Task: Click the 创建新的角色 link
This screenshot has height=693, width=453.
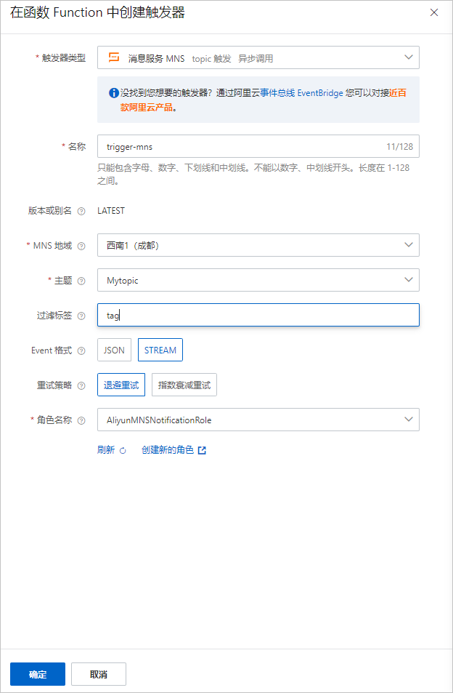Action: (168, 450)
